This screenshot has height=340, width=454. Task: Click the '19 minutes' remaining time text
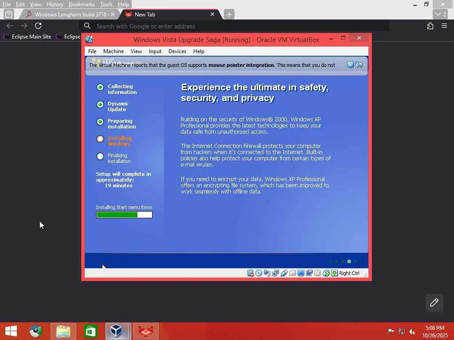[119, 185]
